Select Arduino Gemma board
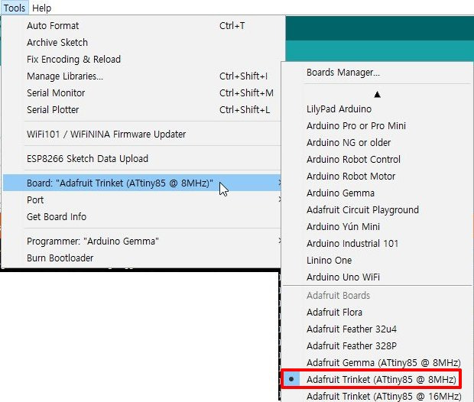The height and width of the screenshot is (402, 474). [377, 193]
